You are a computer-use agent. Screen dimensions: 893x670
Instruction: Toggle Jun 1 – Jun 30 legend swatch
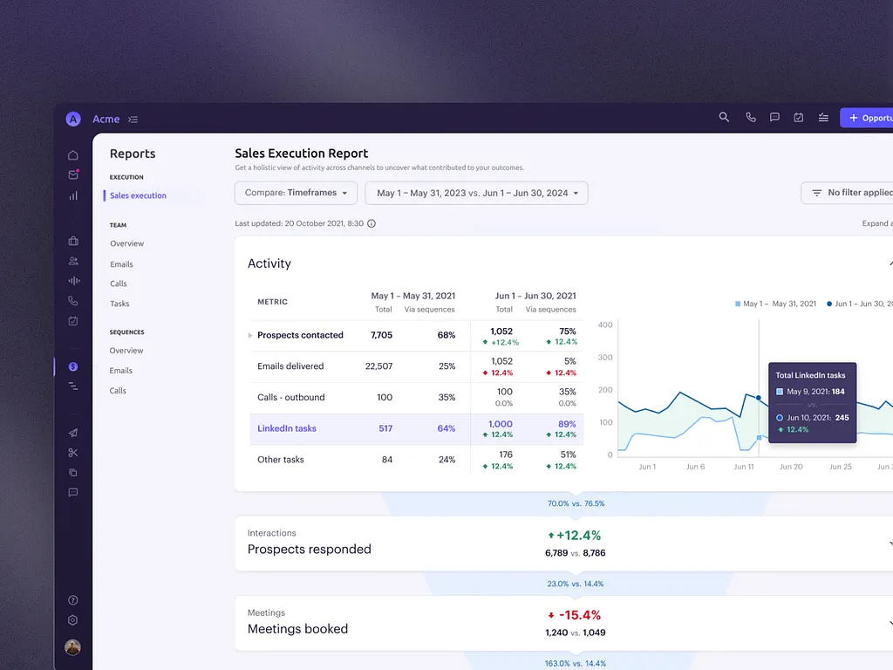point(829,304)
